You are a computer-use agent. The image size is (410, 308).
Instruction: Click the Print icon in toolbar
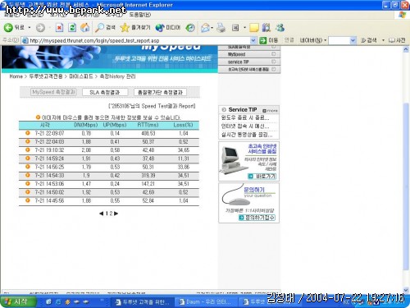221,27
